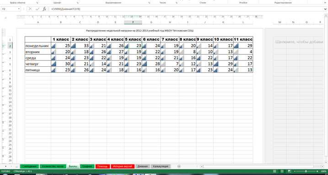The width and height of the screenshot is (328, 175).
Task: Add a new sheet with the plus icon
Action: tap(179, 166)
